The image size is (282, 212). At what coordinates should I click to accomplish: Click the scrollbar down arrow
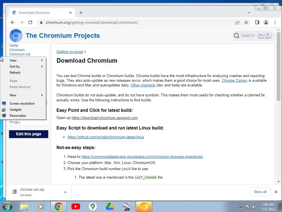pyautogui.click(x=278, y=182)
